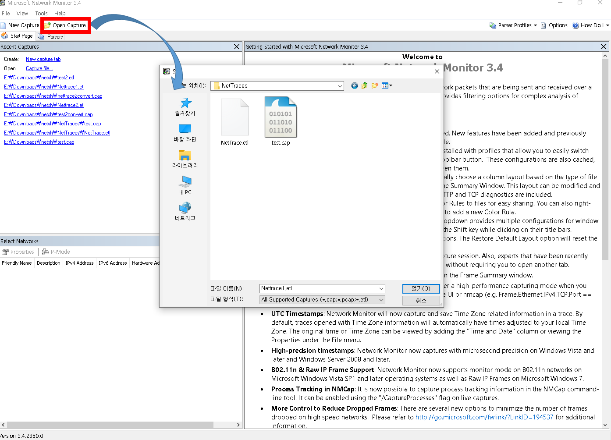Click the Friendly Name column header
This screenshot has width=611, height=440.
pyautogui.click(x=17, y=263)
